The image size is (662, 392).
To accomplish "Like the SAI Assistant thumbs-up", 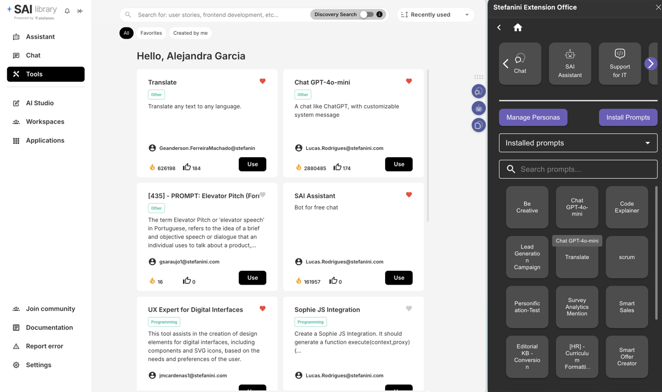I will pos(333,281).
